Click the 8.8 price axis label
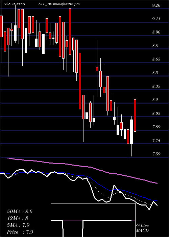The height and width of the screenshot is (237, 169). [x=155, y=46]
